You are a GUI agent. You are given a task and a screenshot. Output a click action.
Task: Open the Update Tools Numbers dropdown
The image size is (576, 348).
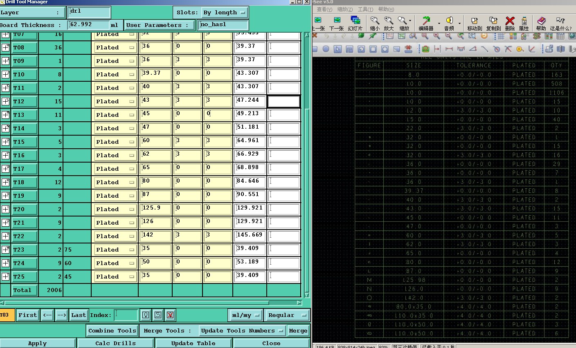(x=242, y=331)
